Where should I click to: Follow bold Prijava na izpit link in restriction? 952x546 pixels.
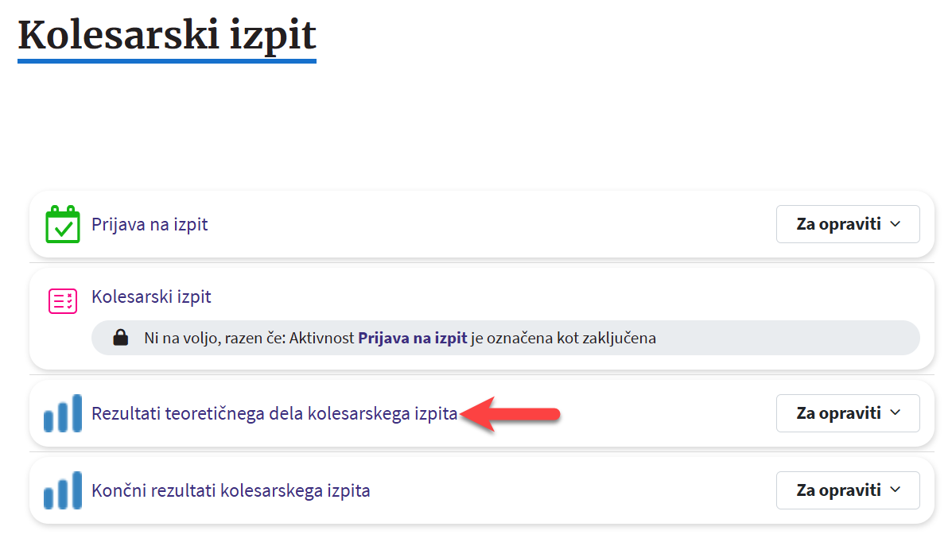click(x=412, y=338)
